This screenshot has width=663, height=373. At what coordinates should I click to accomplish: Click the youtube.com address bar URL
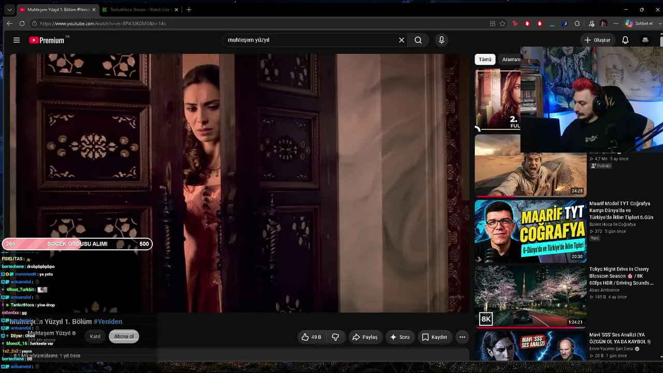click(103, 23)
